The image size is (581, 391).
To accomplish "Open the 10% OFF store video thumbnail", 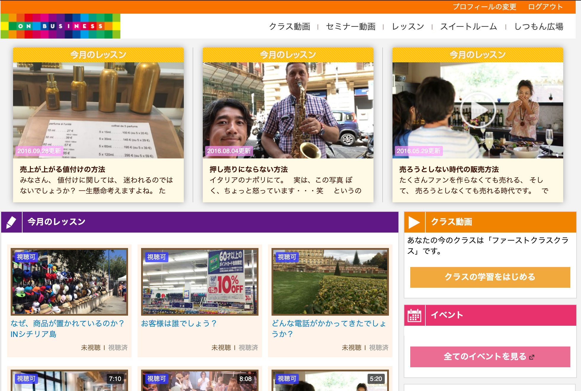I will pos(200,282).
